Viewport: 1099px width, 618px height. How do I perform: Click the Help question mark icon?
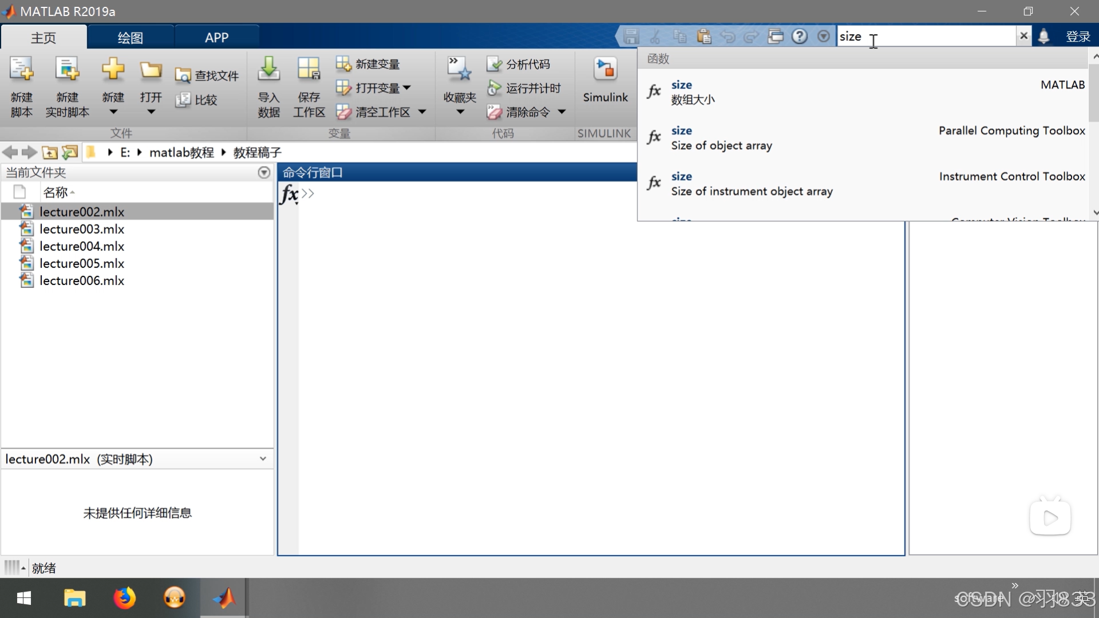[x=799, y=37]
